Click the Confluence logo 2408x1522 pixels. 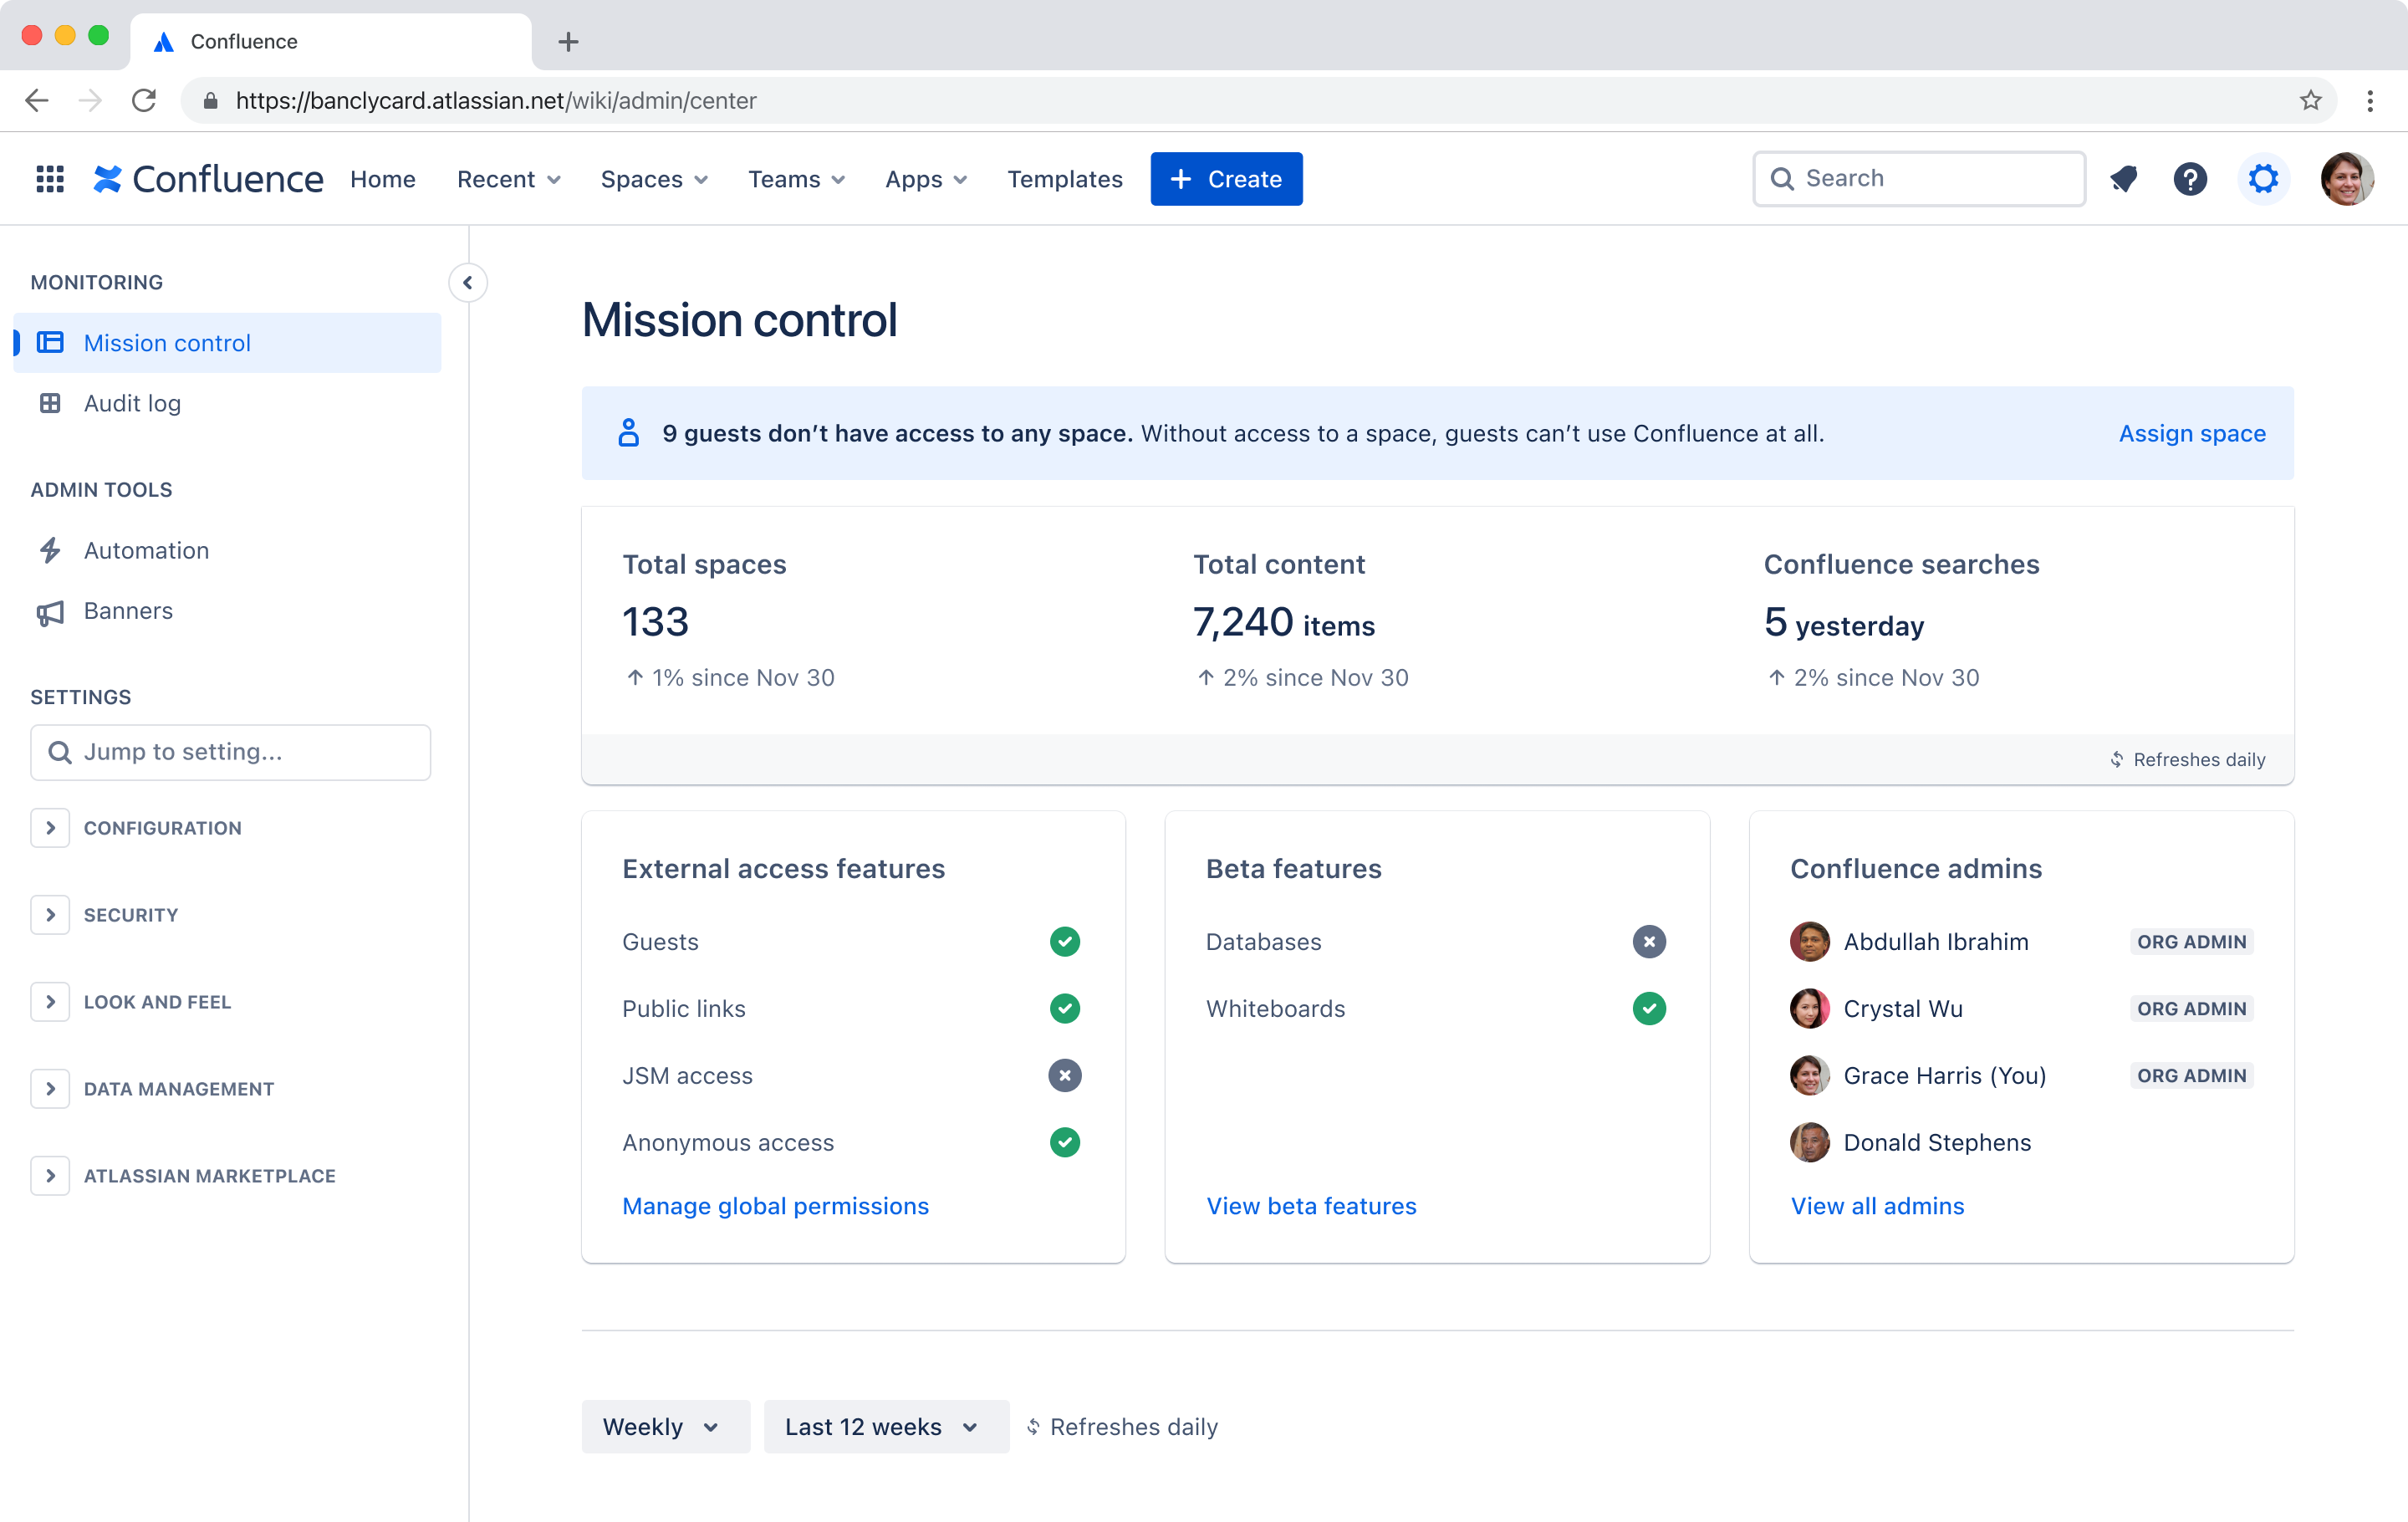[208, 179]
